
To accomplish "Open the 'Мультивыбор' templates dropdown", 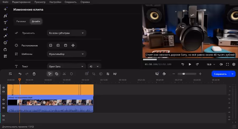I will (66, 54).
